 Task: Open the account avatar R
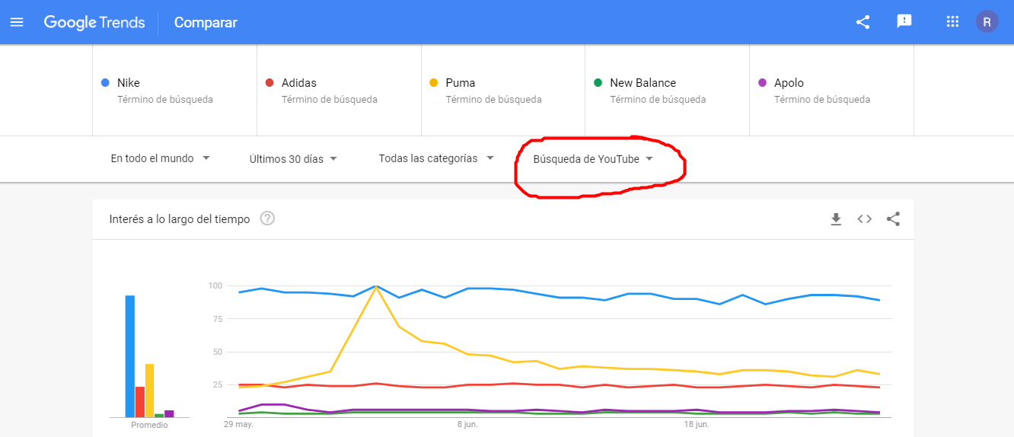coord(987,21)
